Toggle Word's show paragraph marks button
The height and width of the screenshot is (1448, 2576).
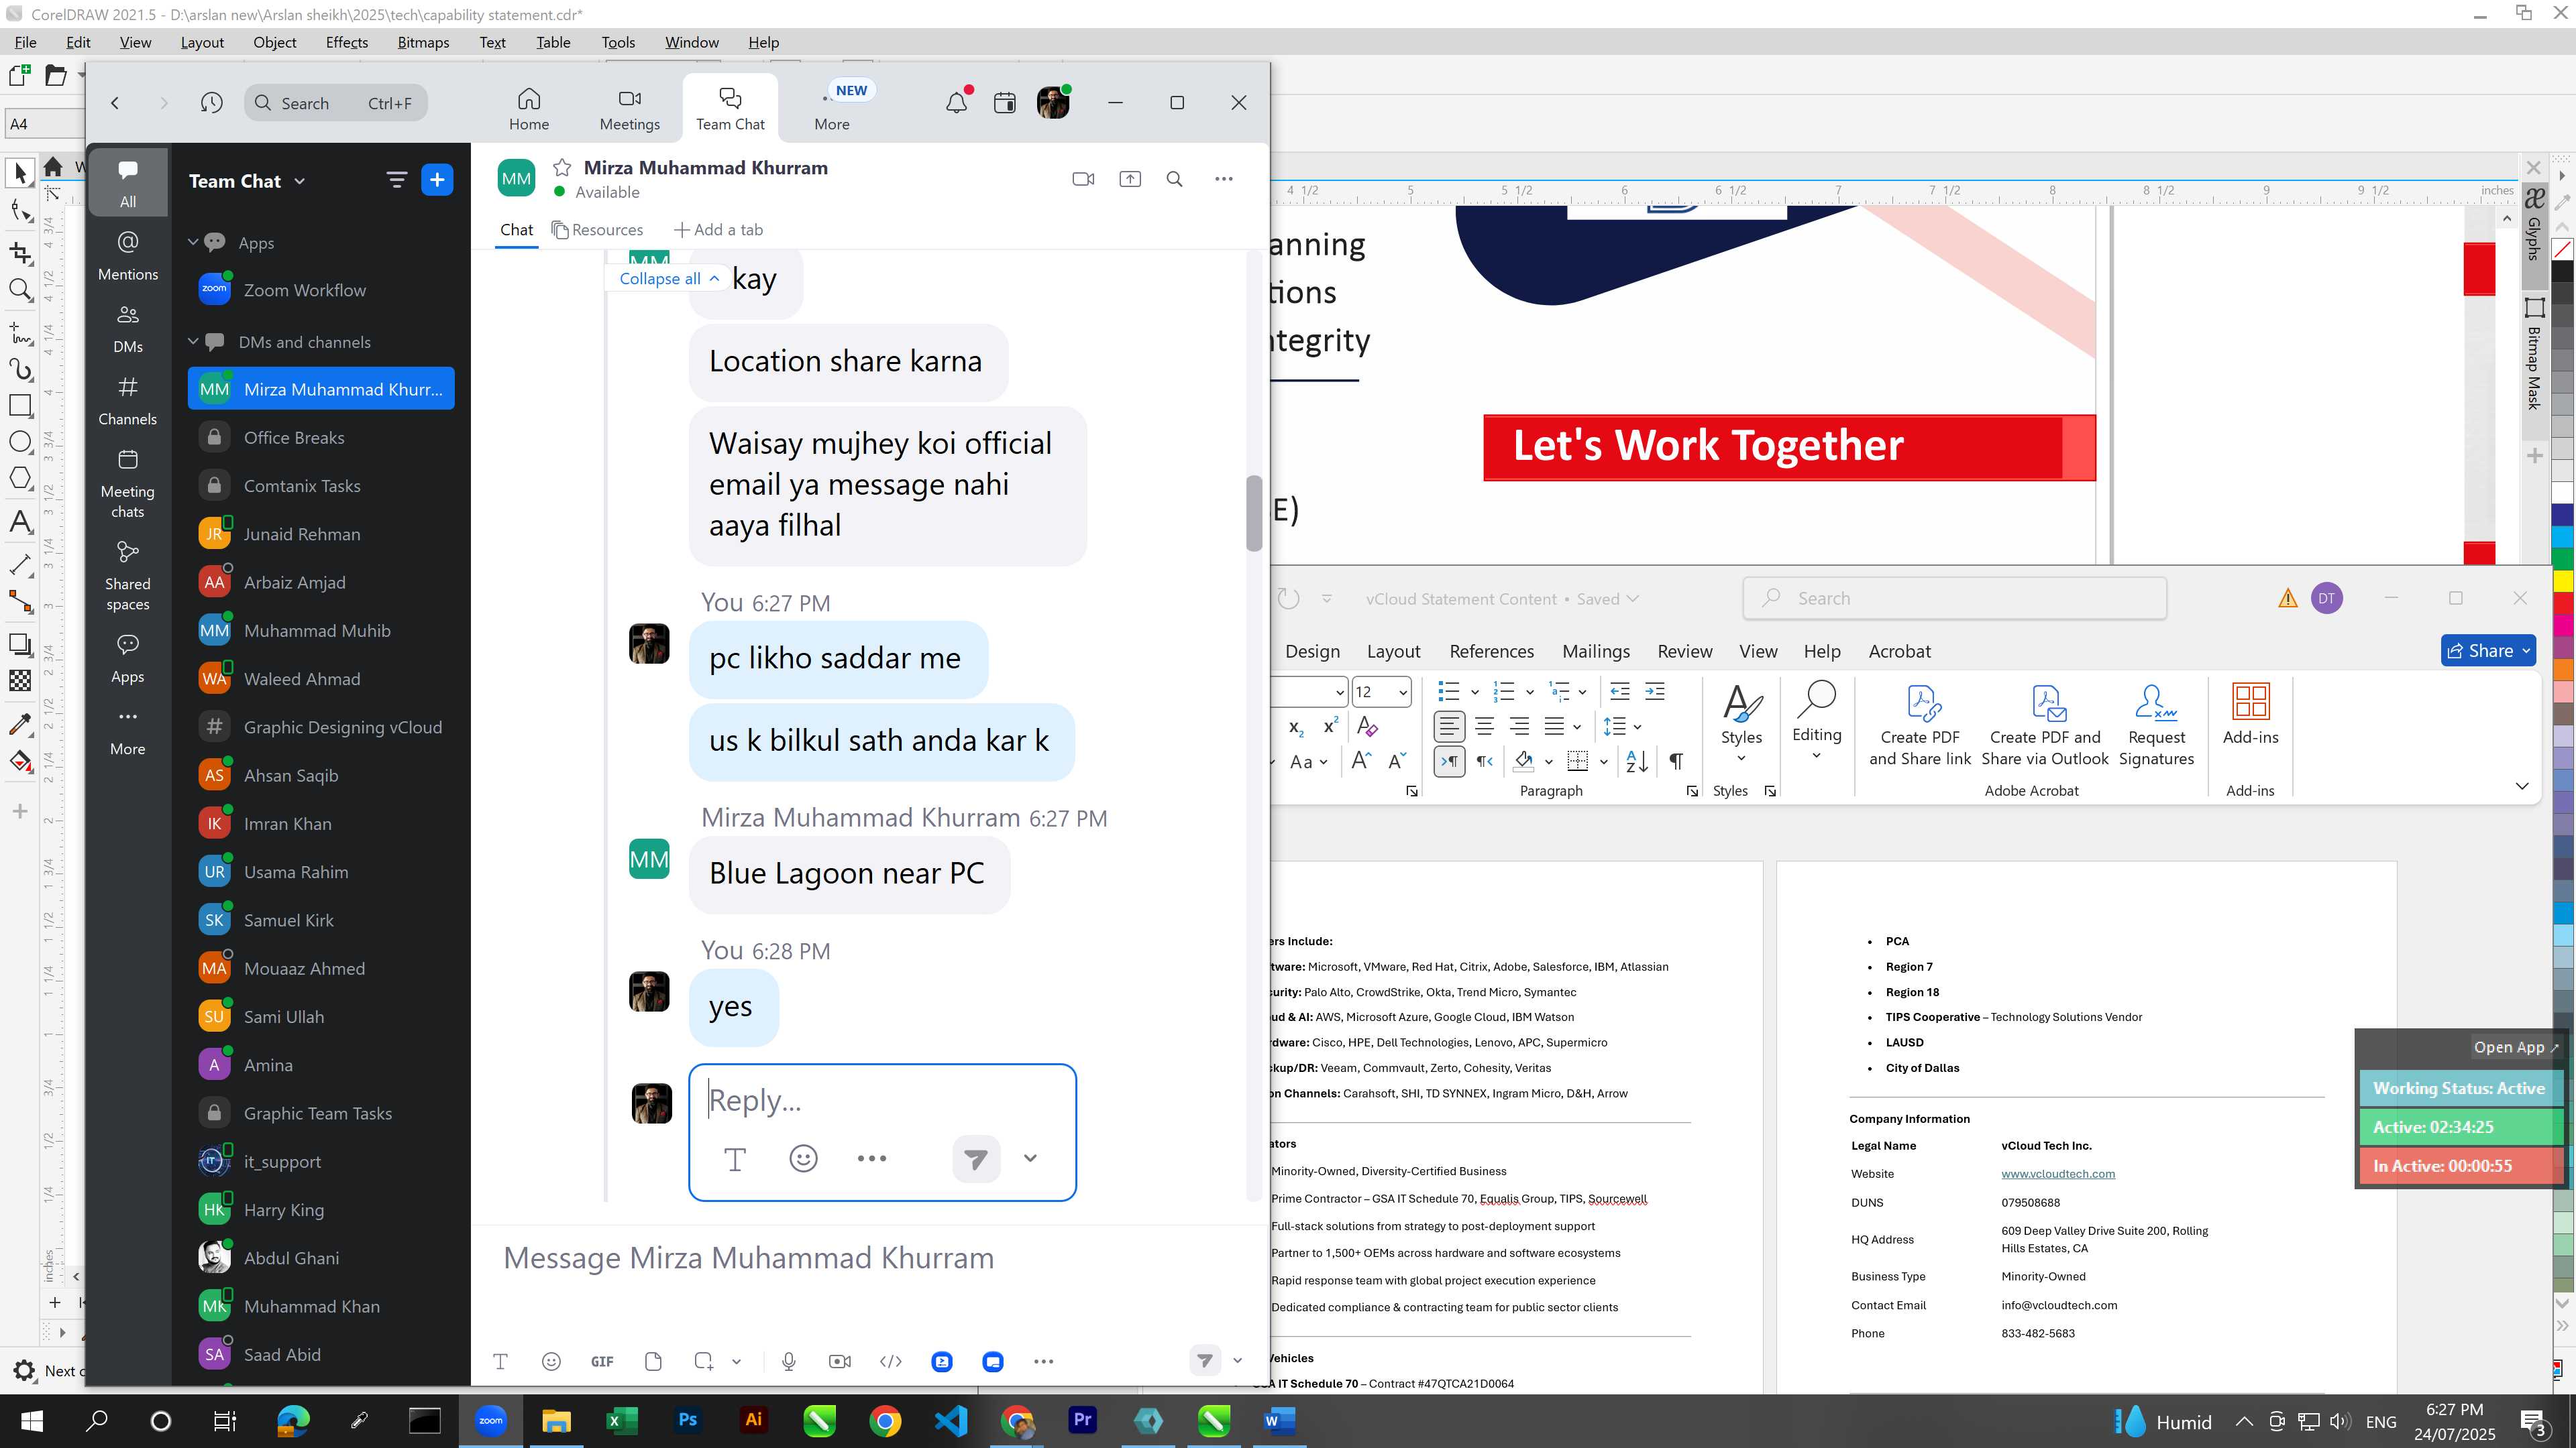[1676, 762]
